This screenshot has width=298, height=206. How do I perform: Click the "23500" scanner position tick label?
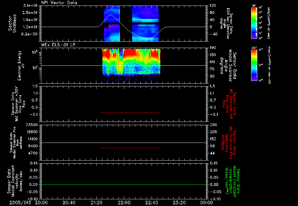tap(32, 125)
